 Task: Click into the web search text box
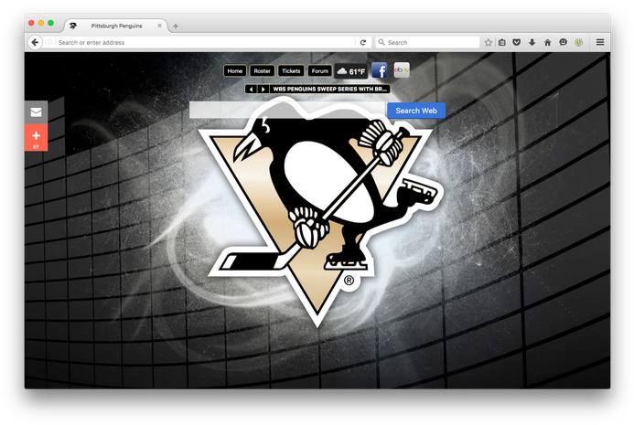point(287,111)
